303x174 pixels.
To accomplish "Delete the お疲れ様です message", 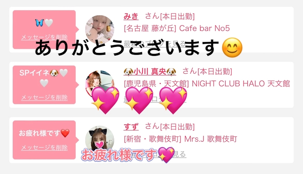I will click(44, 148).
